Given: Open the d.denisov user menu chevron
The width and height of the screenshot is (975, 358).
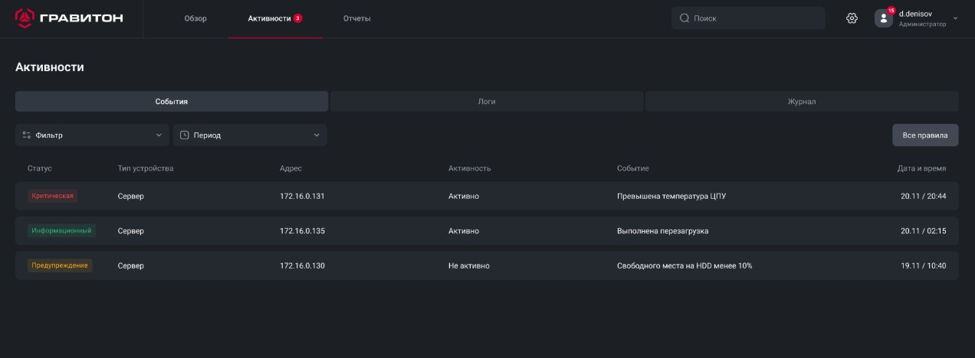Looking at the screenshot, I should pyautogui.click(x=955, y=18).
